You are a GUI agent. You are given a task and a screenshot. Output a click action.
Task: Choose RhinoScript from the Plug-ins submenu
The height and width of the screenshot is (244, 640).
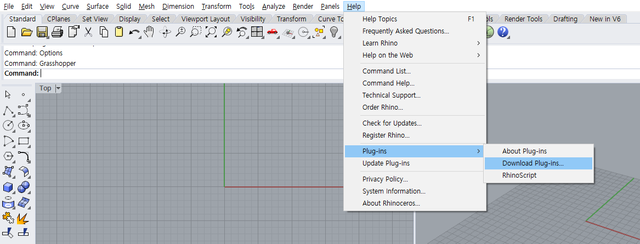point(538,175)
